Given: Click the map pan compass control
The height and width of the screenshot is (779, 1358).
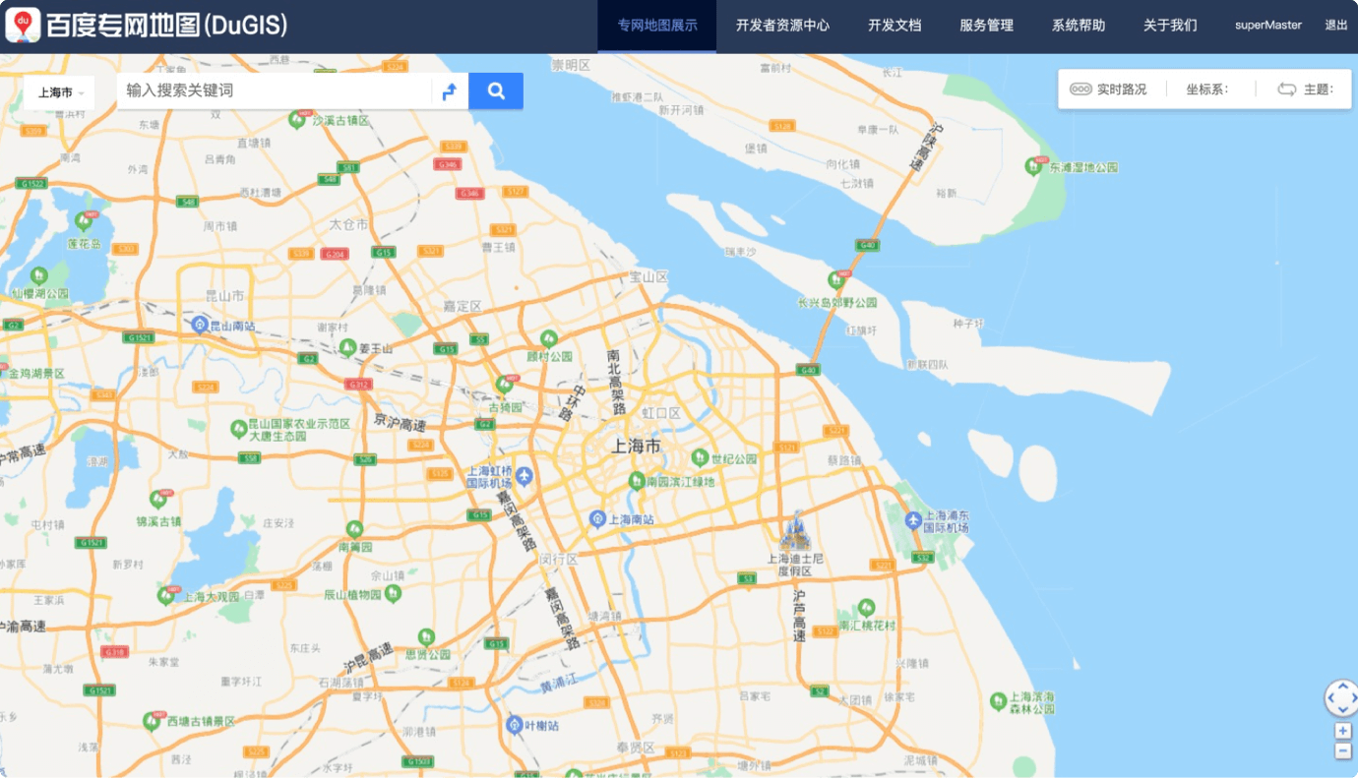Looking at the screenshot, I should tap(1342, 698).
